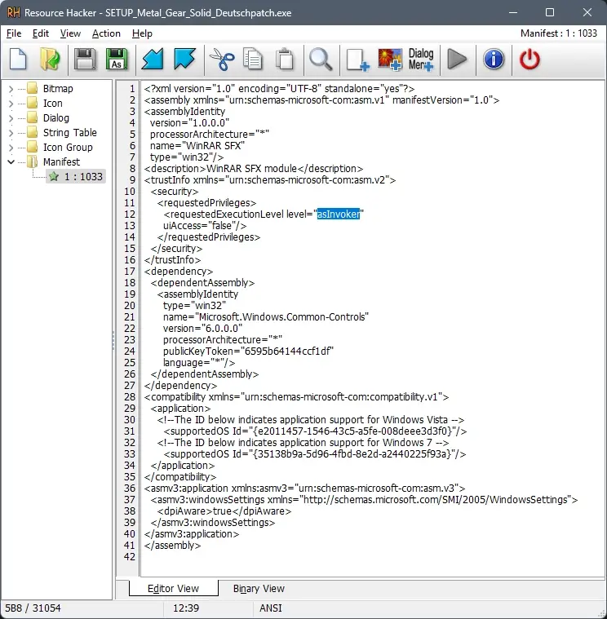Click the resize grip in the status bar
Screen dimensions: 607x619
[x=600, y=612]
